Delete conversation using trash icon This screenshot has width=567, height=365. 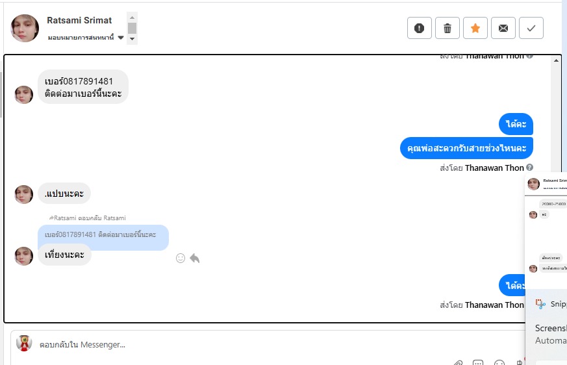(x=447, y=28)
